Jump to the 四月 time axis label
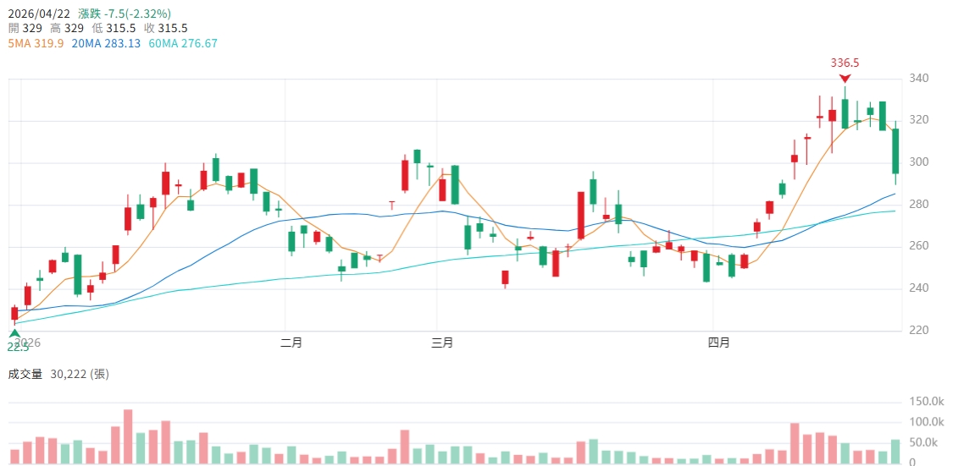Viewport: 953px width, 466px height. tap(718, 343)
